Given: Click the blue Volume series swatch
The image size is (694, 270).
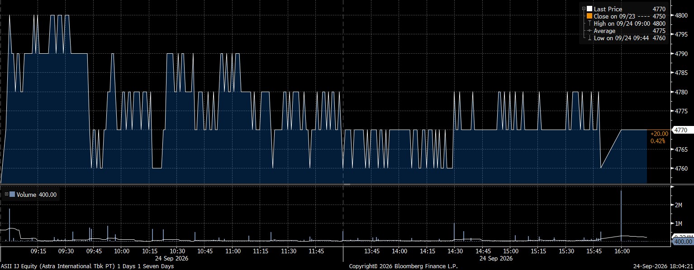Looking at the screenshot, I should (x=13, y=195).
